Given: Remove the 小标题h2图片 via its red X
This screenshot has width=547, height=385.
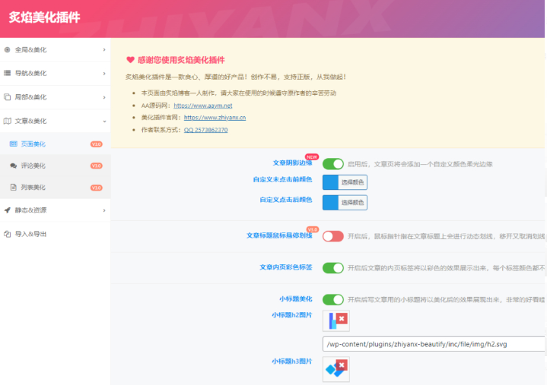Looking at the screenshot, I should (x=342, y=317).
